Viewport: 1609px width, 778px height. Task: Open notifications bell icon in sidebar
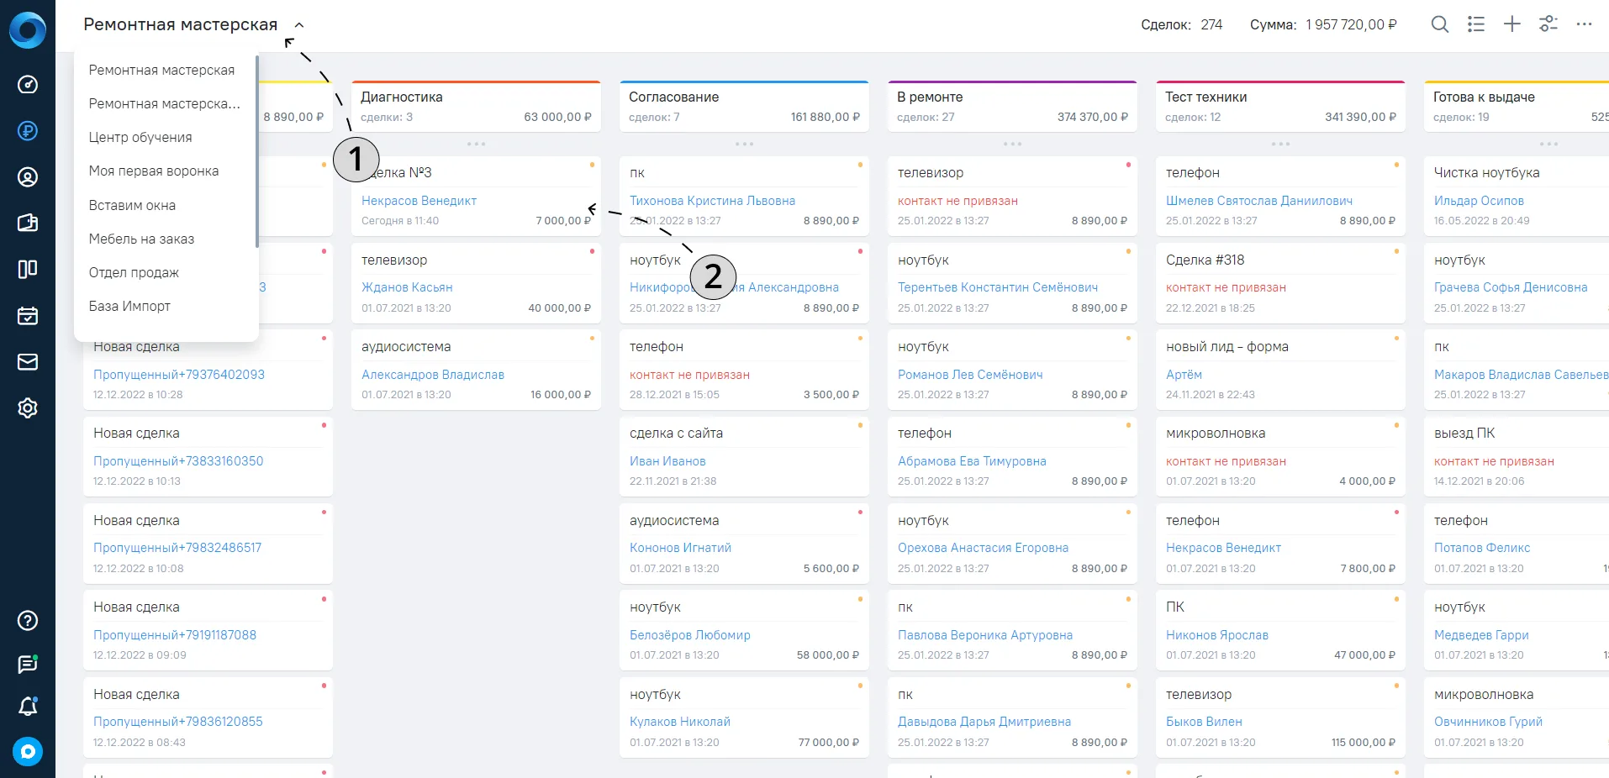tap(28, 707)
